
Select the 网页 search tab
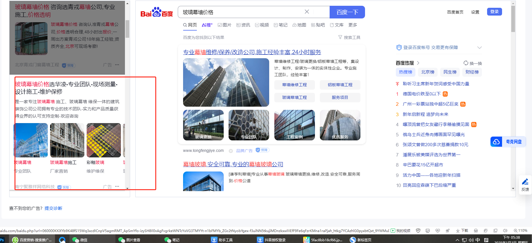coord(190,25)
